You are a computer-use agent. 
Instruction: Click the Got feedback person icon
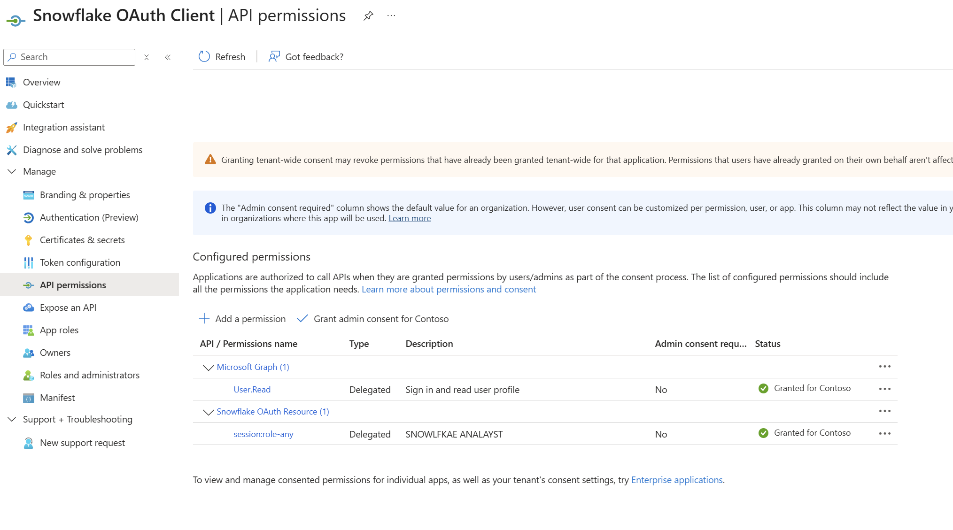tap(274, 57)
